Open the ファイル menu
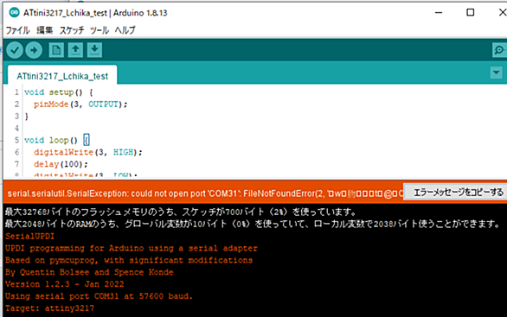Image resolution: width=507 pixels, height=317 pixels. (x=18, y=30)
